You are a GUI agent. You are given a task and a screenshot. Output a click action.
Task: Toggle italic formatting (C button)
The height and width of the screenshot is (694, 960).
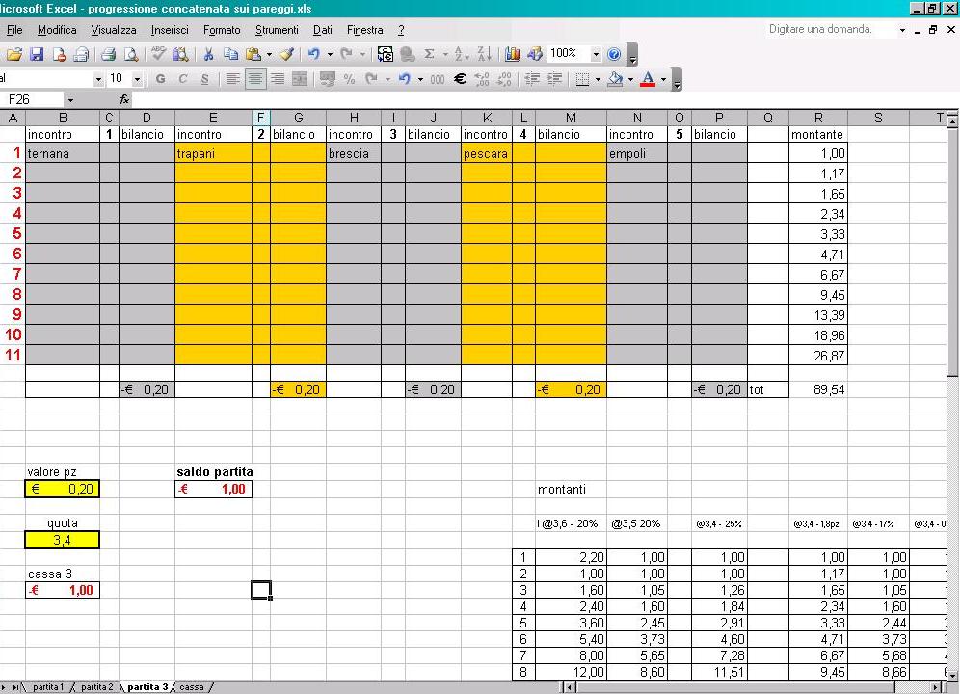click(182, 79)
